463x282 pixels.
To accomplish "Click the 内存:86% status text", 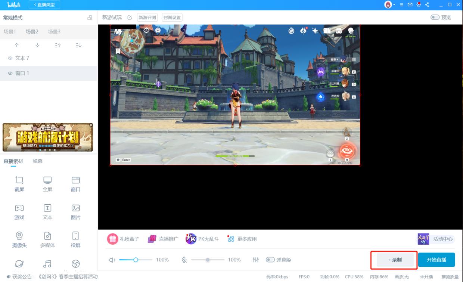I will tap(379, 277).
